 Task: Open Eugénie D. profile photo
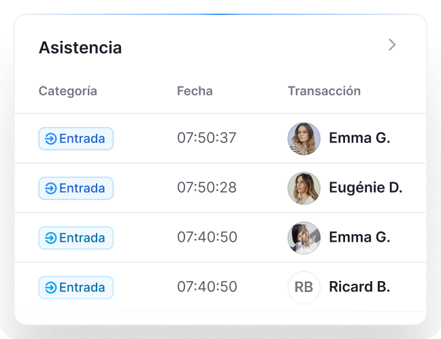pyautogui.click(x=304, y=188)
